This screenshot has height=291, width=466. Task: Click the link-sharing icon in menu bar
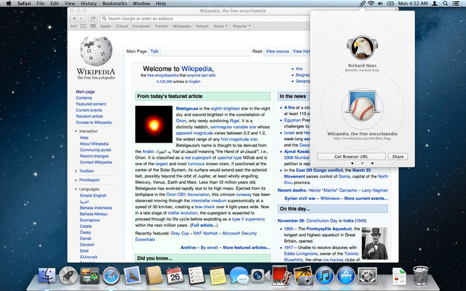pos(362,3)
